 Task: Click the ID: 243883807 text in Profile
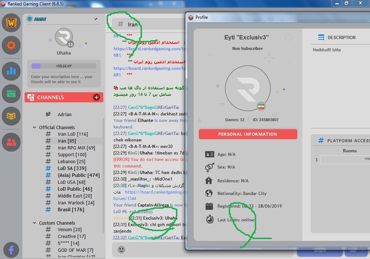(x=266, y=120)
